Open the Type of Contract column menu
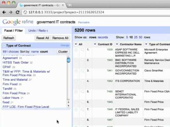 coord(146,44)
